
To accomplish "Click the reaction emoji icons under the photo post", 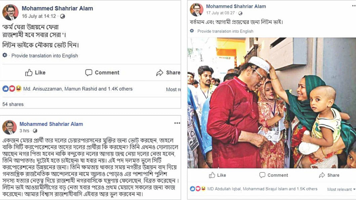I will point(198,189).
